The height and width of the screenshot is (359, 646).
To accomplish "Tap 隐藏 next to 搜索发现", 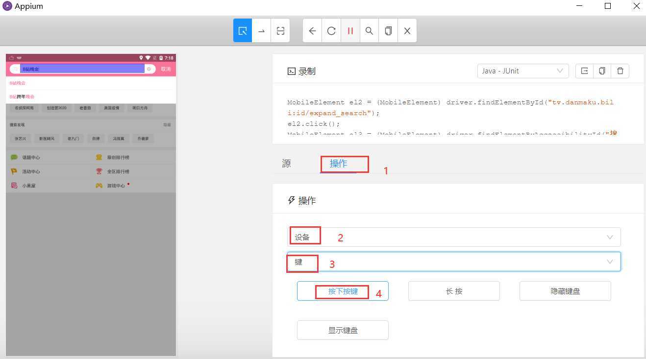I will pyautogui.click(x=167, y=125).
